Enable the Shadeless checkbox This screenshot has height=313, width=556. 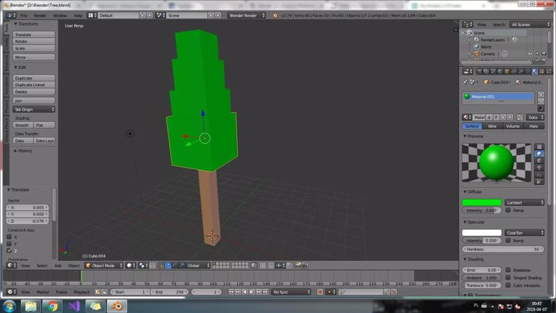508,270
